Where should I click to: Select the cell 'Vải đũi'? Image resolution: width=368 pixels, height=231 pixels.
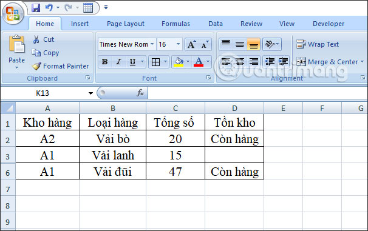pyautogui.click(x=113, y=171)
